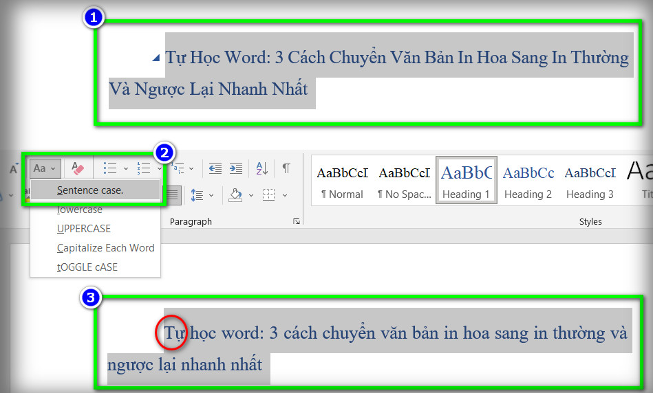Open the Borders dropdown arrow

pos(285,195)
